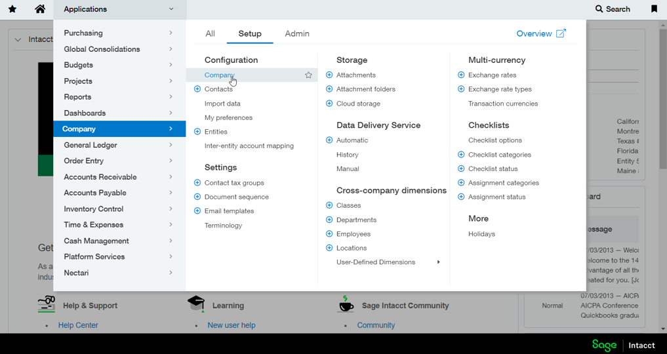This screenshot has width=667, height=354.
Task: Open the favorites star in top bar
Action: [x=12, y=9]
